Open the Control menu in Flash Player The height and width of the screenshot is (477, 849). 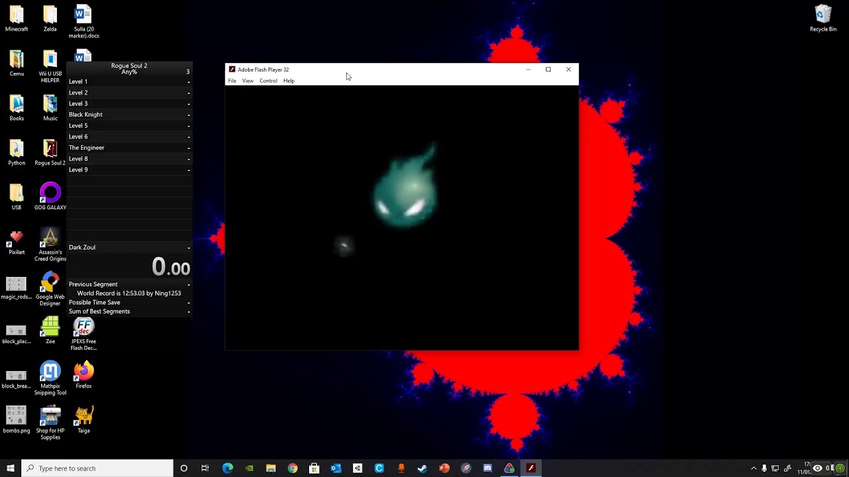268,81
